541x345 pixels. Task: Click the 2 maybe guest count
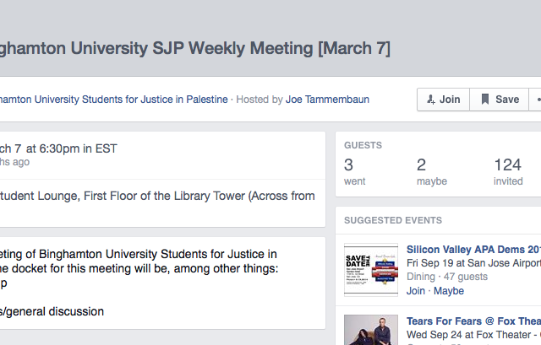pos(432,172)
